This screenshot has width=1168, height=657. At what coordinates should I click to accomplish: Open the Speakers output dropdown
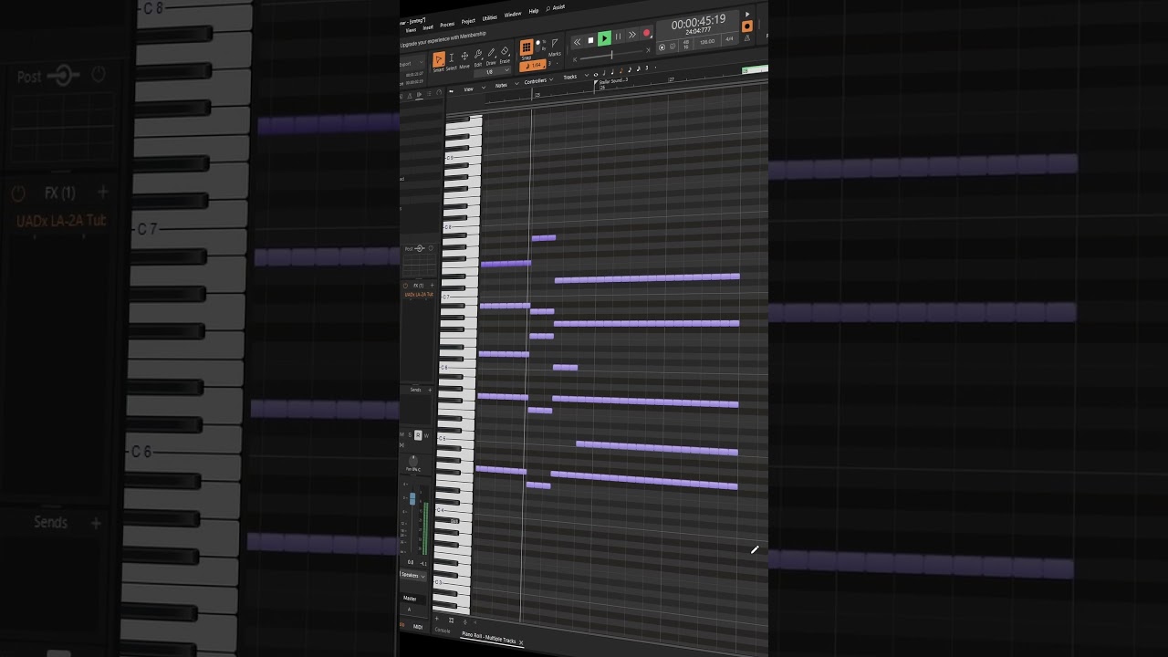(x=412, y=575)
